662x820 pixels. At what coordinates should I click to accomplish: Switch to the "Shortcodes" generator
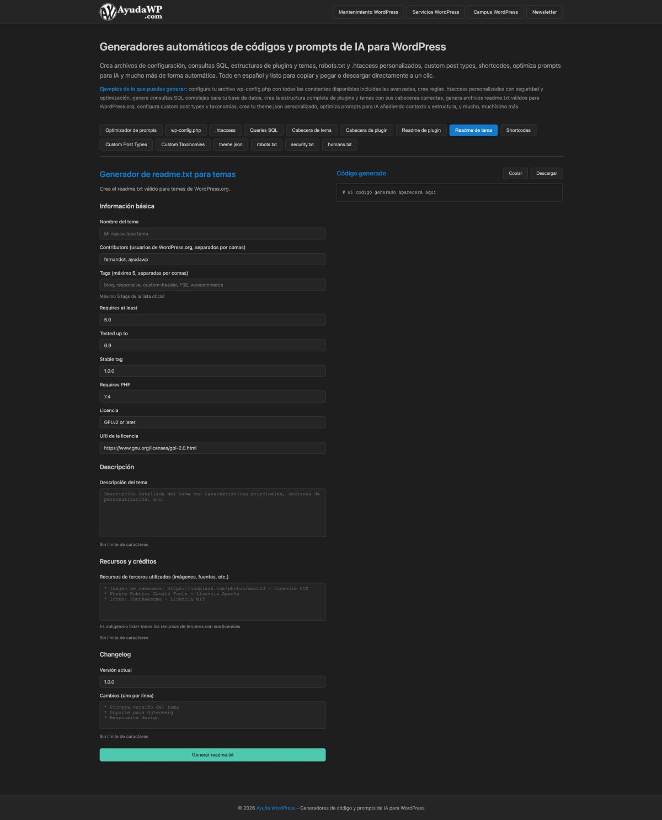click(518, 130)
